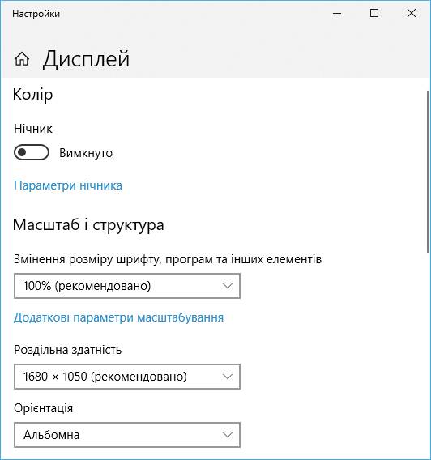
Task: Open Параметри нічника link
Action: (x=68, y=185)
